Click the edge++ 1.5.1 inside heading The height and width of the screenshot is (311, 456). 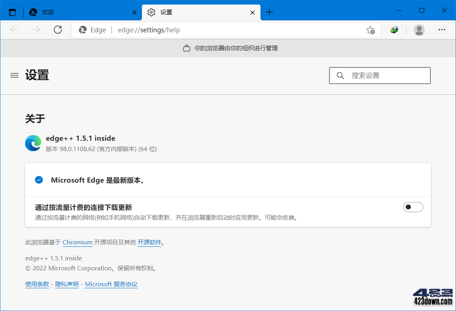click(81, 138)
